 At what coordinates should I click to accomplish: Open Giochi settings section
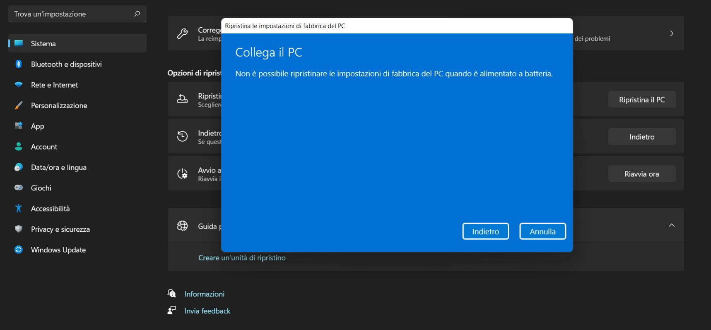pyautogui.click(x=77, y=188)
